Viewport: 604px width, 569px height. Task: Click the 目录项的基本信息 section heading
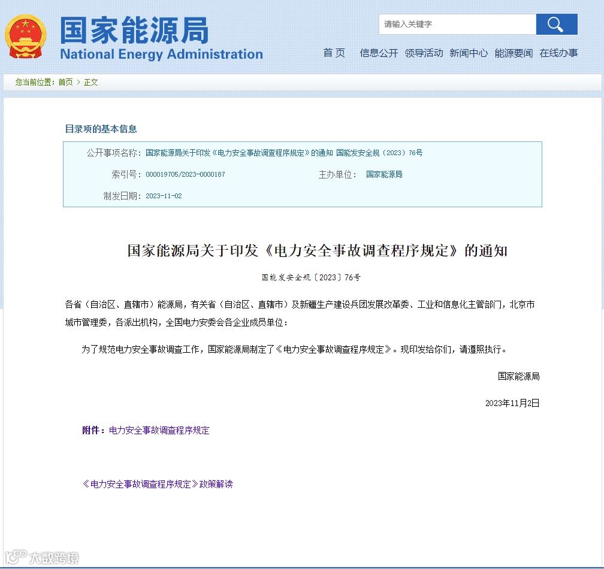click(x=101, y=129)
